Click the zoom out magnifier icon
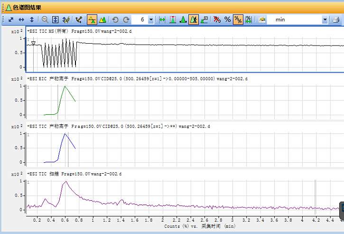Image resolution: width=344 pixels, height=234 pixels. [45, 19]
